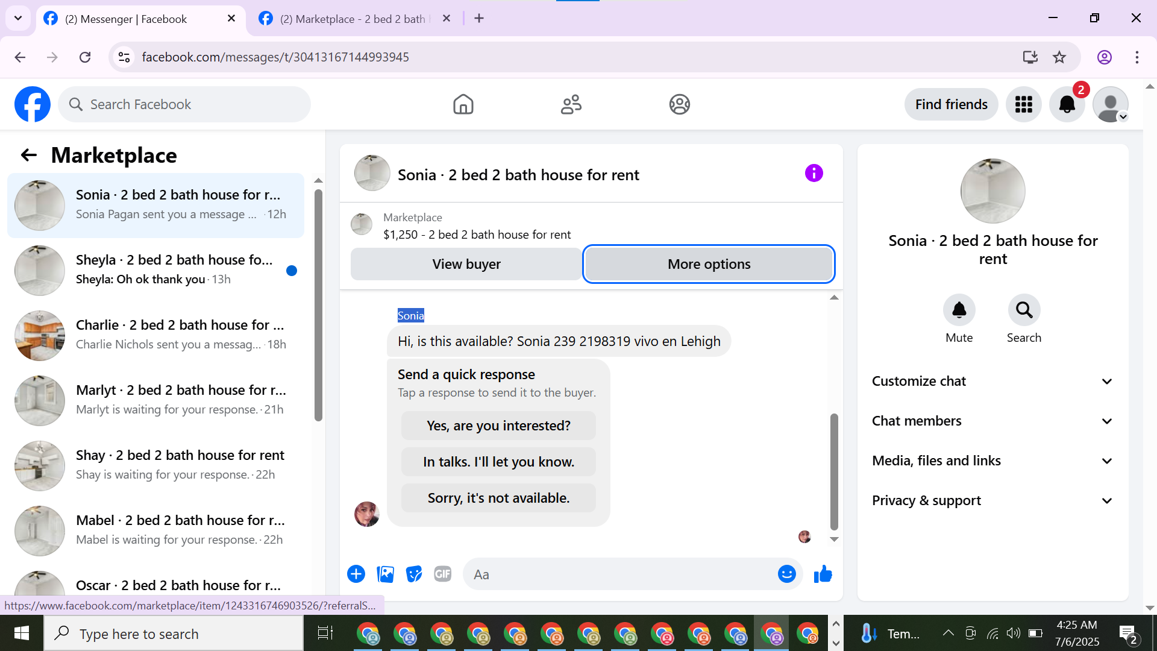
Task: Open the volume control in system tray
Action: 1014,633
